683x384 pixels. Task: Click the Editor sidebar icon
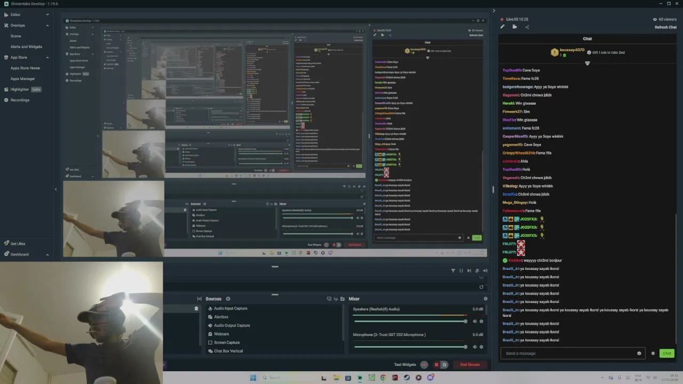click(x=6, y=14)
